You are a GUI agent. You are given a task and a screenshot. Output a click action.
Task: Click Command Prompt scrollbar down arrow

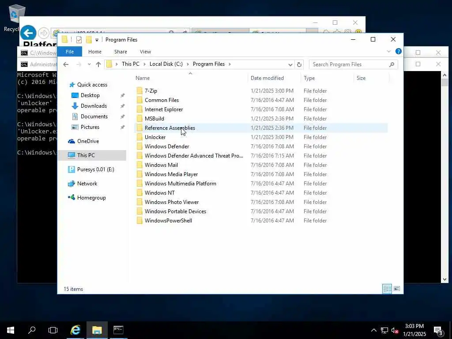(444, 279)
